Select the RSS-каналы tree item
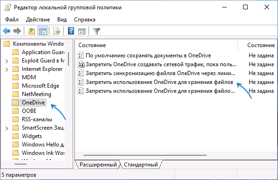This screenshot has height=180, width=278. pos(37,119)
